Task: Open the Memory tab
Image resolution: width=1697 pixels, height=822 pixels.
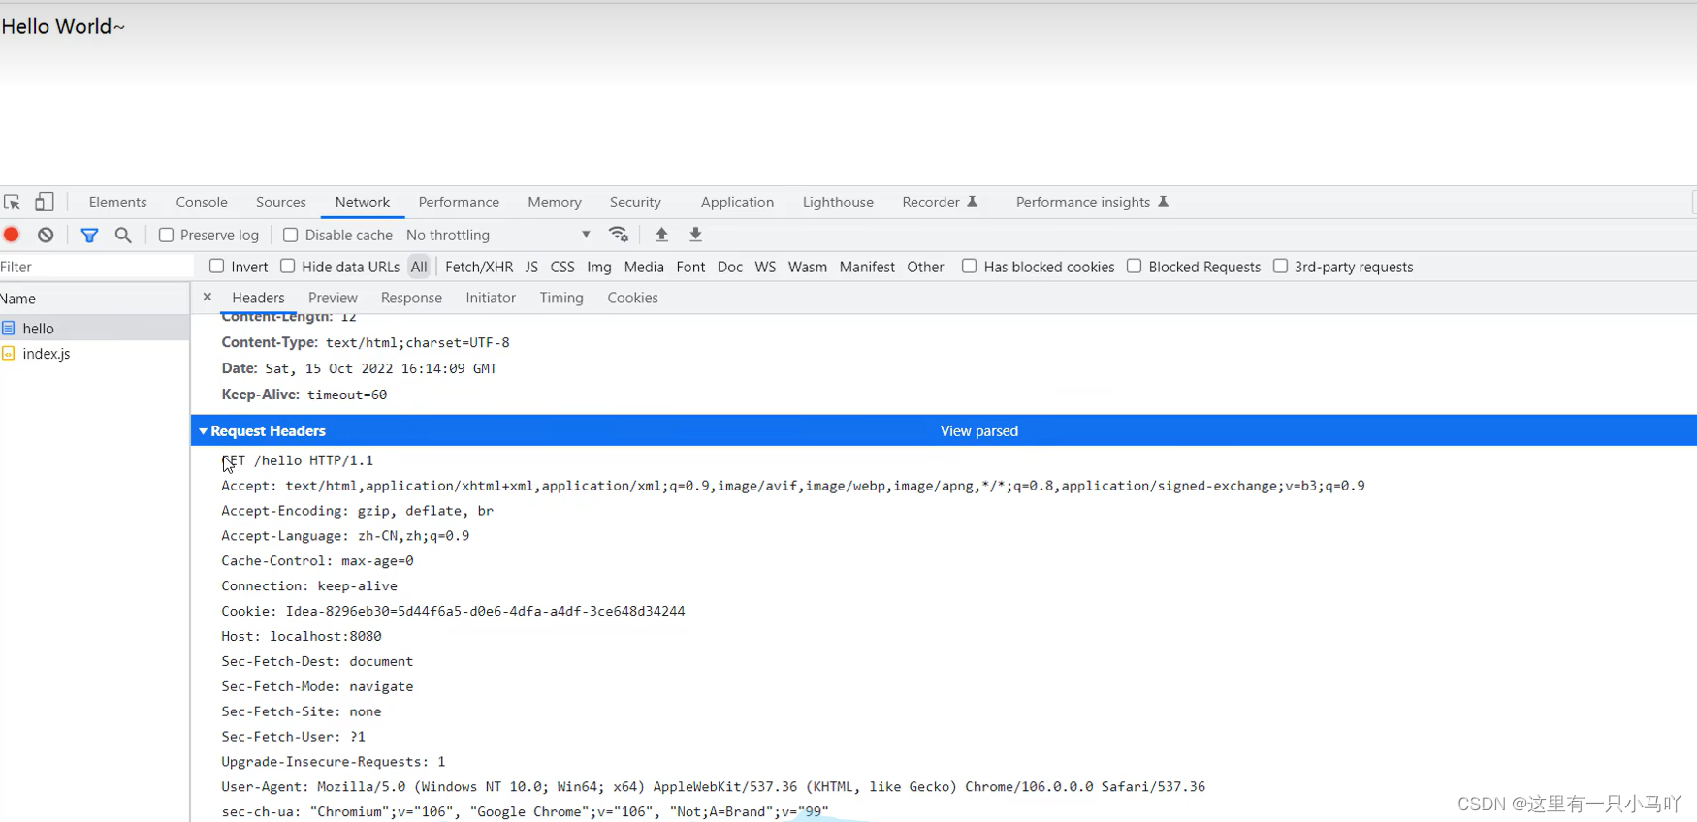Action: point(555,202)
